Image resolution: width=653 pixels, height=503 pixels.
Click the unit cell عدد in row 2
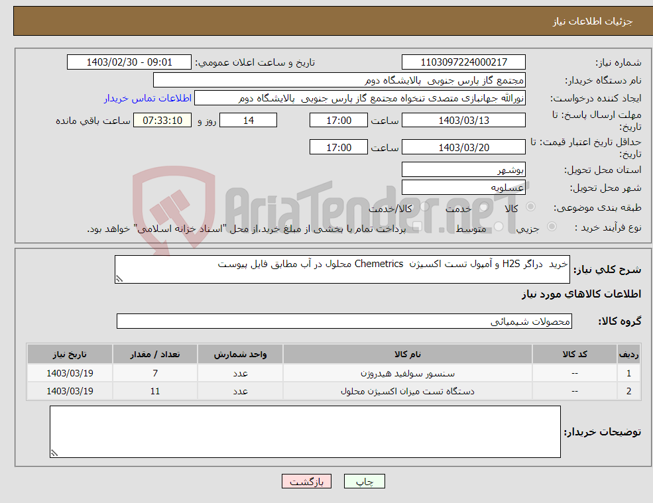240,391
